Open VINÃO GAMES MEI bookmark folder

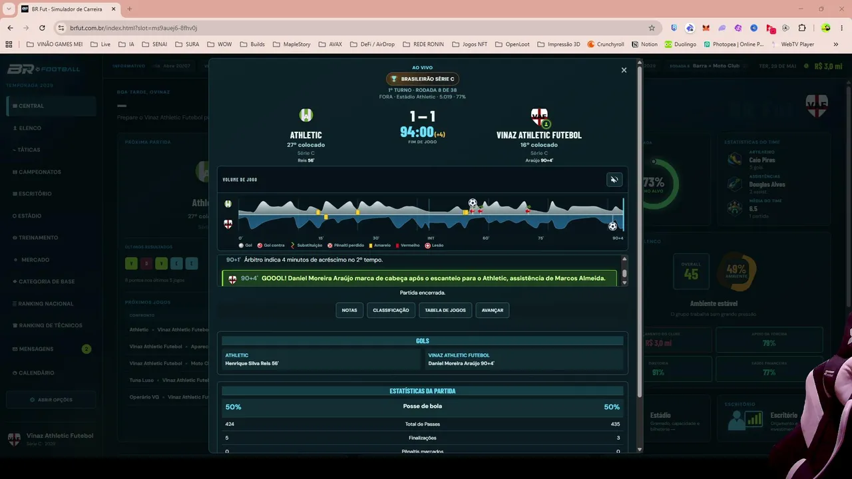55,45
